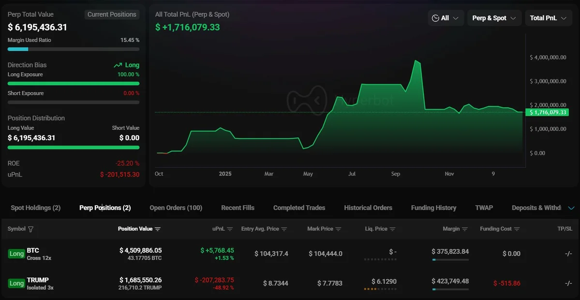This screenshot has height=300, width=580.
Task: Open the Funding History tab
Action: tap(433, 208)
